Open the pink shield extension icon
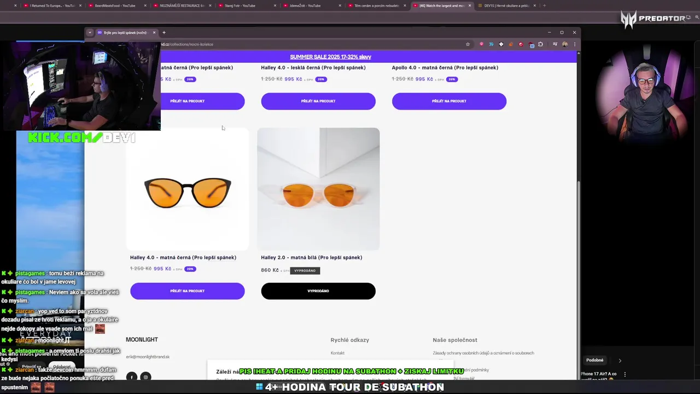Viewport: 700px width, 394px height. pyautogui.click(x=481, y=44)
